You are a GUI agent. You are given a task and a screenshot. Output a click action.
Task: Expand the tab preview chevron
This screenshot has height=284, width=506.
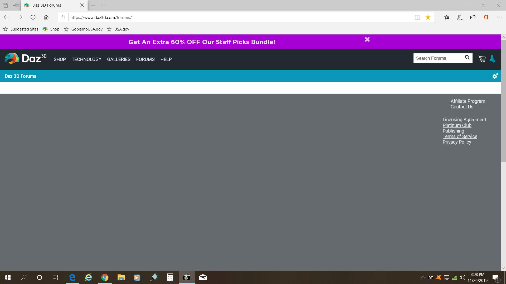[103, 5]
